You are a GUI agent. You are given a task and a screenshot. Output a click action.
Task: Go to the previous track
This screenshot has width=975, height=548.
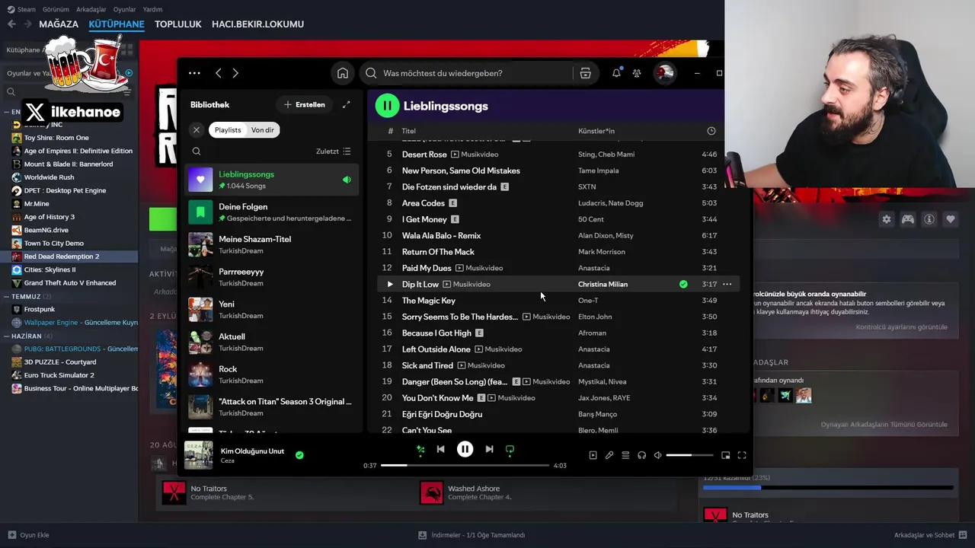click(440, 449)
